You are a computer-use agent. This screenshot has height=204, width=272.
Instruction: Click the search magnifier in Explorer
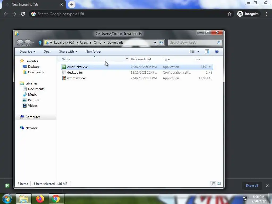pos(219,42)
